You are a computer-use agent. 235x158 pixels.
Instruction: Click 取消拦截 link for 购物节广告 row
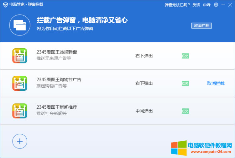pos(216,83)
